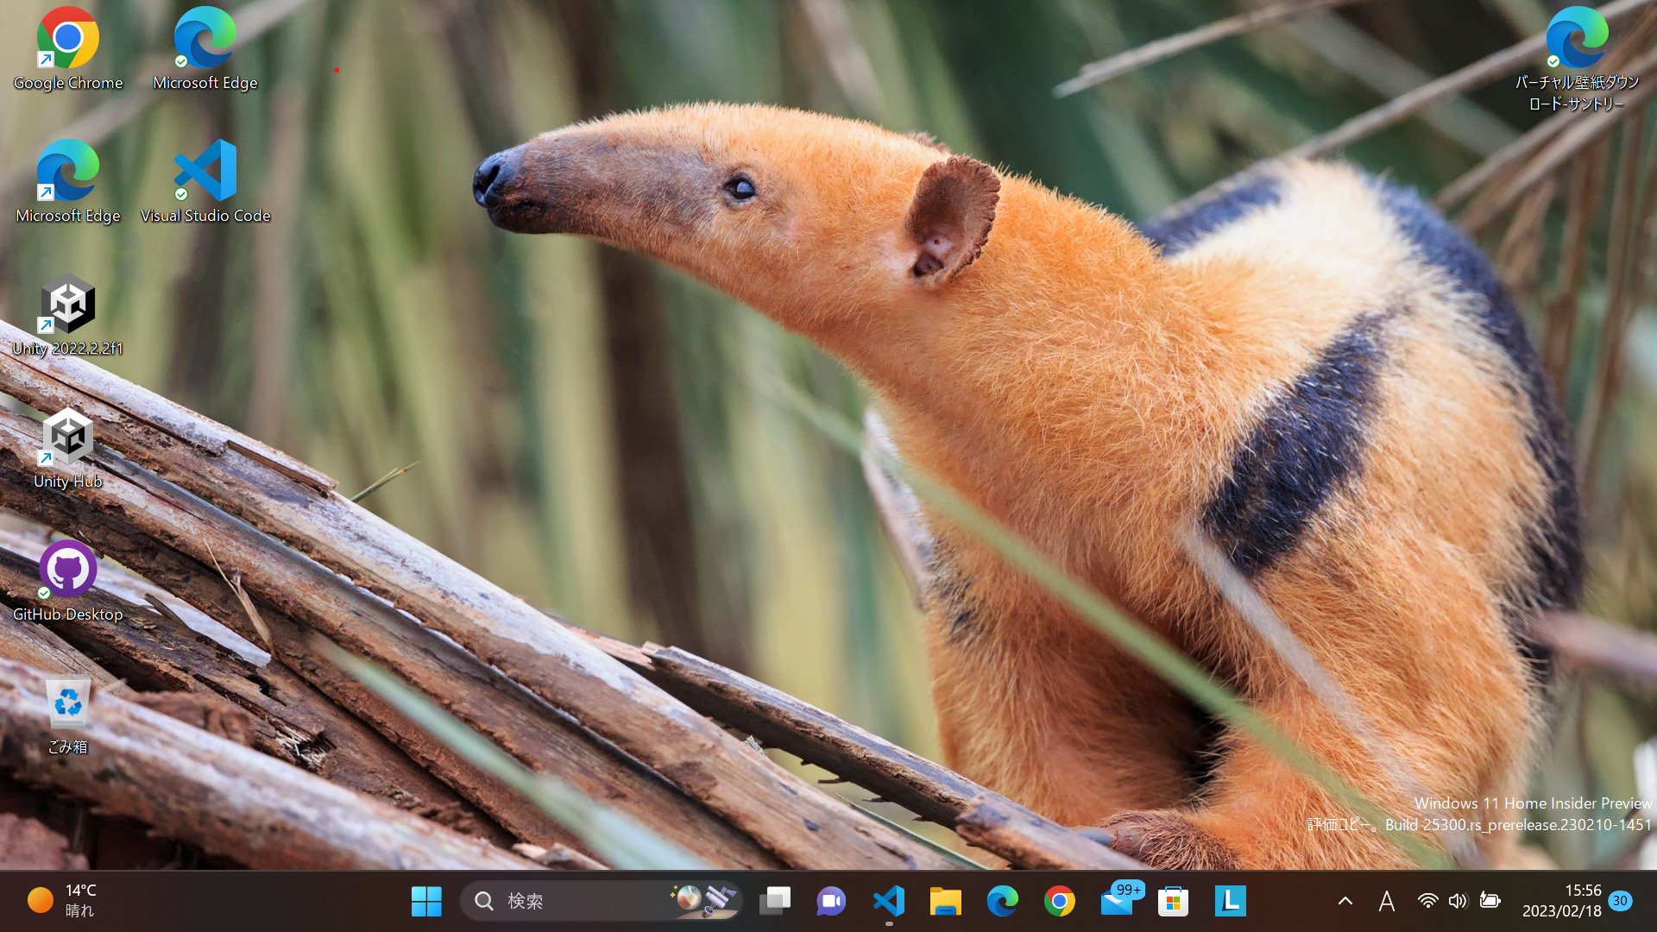1657x932 pixels.
Task: Click the 検索 taskbar search box
Action: click(x=601, y=901)
